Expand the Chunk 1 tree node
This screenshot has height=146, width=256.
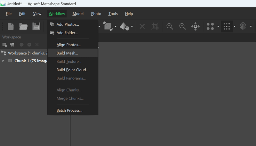click(3, 61)
